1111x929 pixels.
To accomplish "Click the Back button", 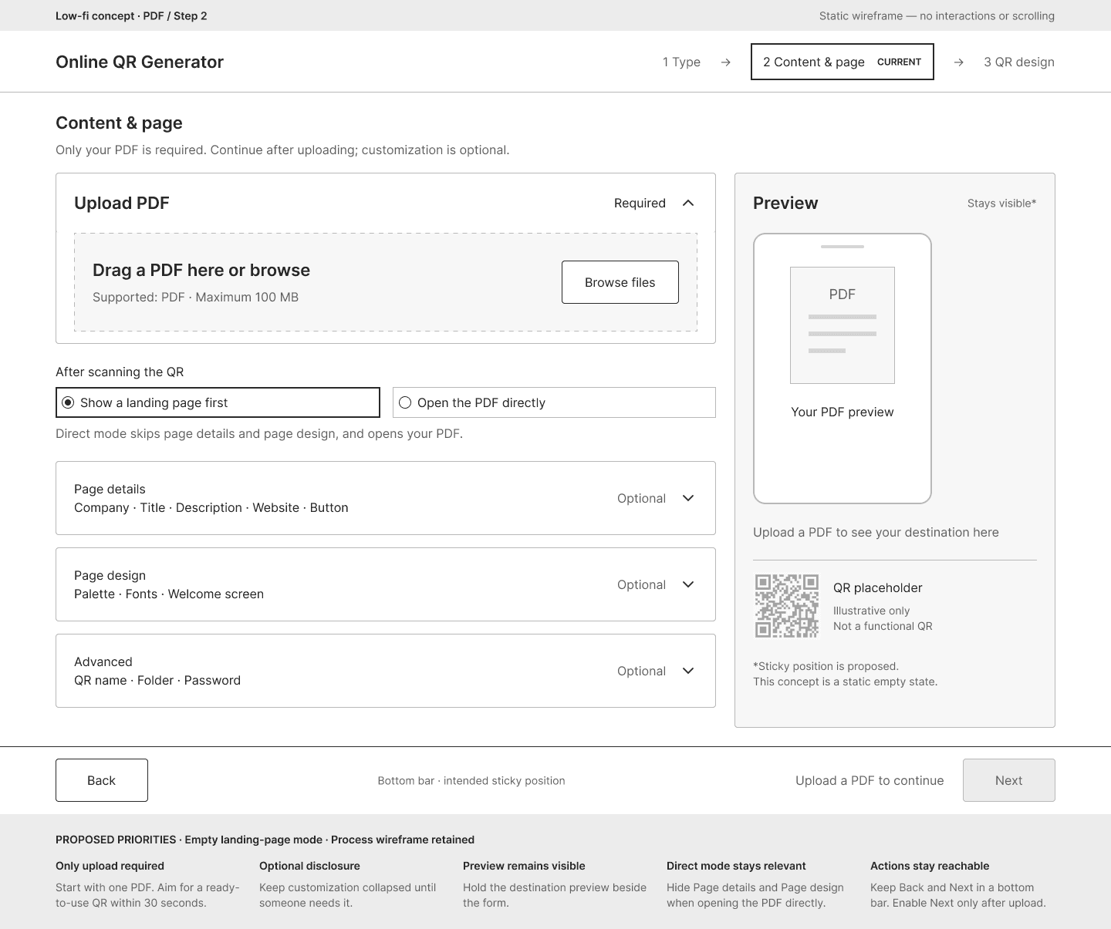I will tap(102, 780).
